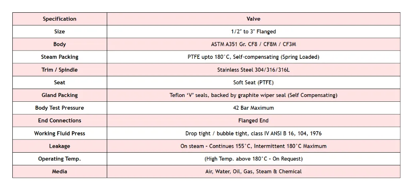Click the 1/2" to 3" Flanged cell
Image resolution: width=408 pixels, height=188 pixels.
click(x=253, y=32)
